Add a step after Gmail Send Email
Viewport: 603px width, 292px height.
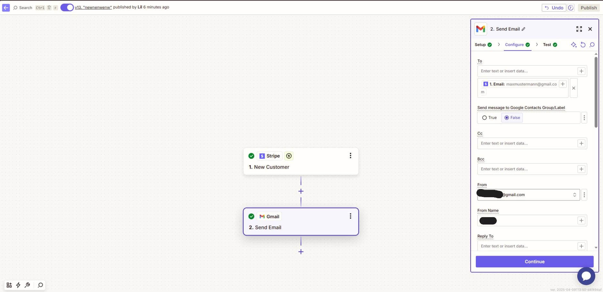301,252
